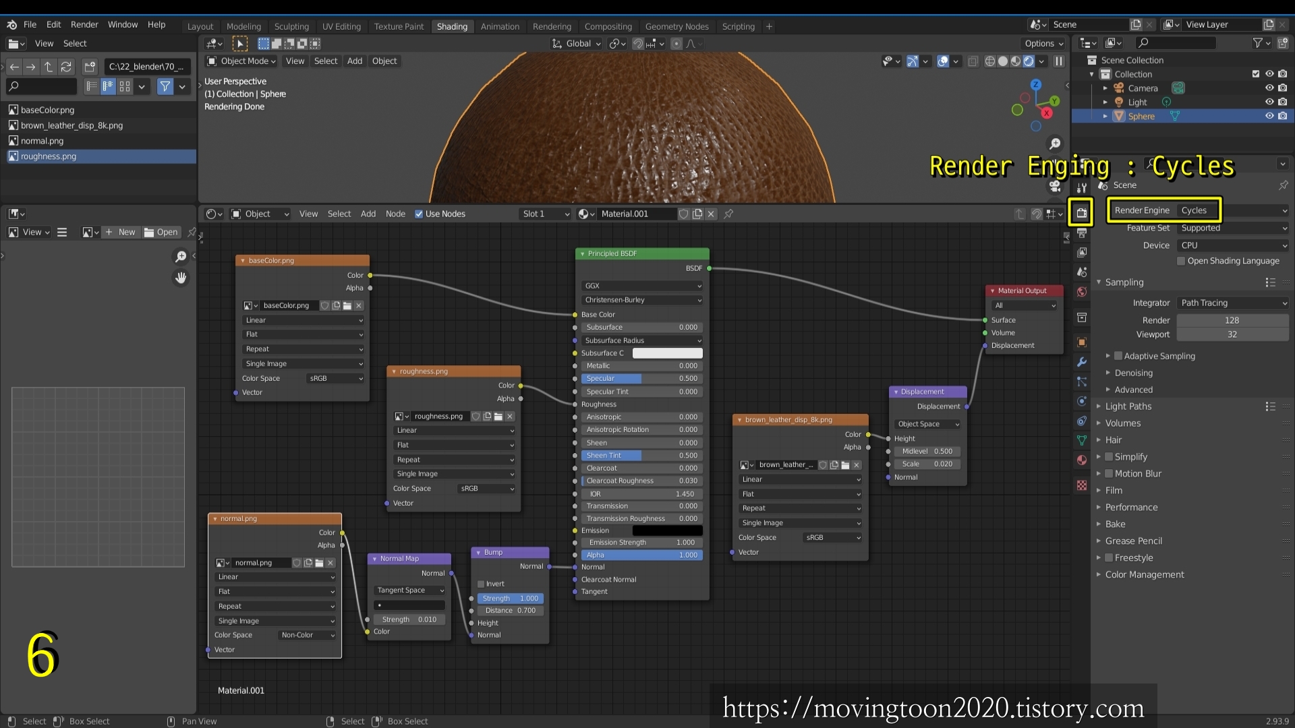The width and height of the screenshot is (1295, 728).
Task: Open node editor Add menu
Action: 368,214
